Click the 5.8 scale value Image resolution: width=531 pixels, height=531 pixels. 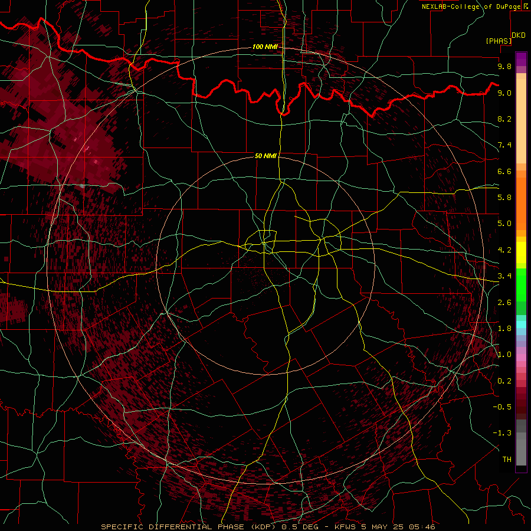pos(504,198)
